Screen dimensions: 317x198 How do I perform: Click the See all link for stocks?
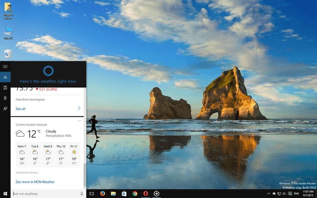click(x=20, y=109)
